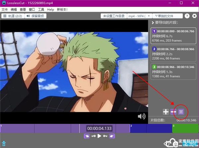Open the 查看 menu
199x148 pixels.
(x=23, y=10)
